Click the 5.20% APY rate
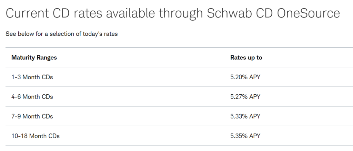Viewport: 353px width, 151px height. pyautogui.click(x=245, y=77)
